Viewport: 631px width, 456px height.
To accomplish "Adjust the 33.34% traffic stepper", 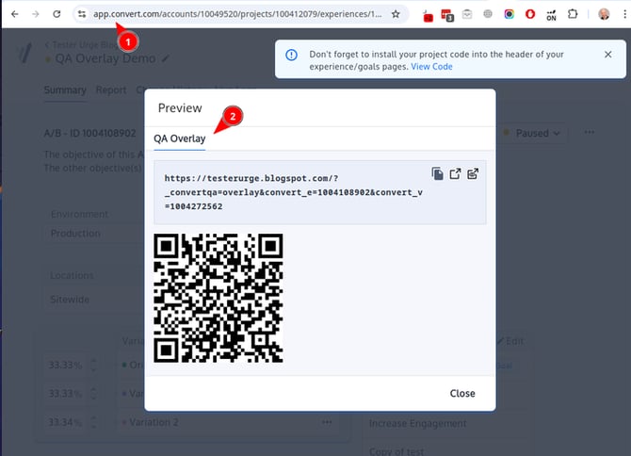I will (x=92, y=422).
